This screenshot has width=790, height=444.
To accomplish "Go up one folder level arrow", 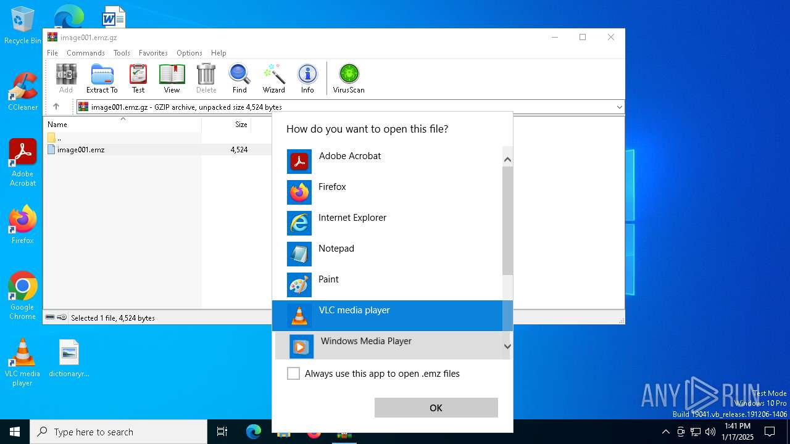I will [56, 107].
